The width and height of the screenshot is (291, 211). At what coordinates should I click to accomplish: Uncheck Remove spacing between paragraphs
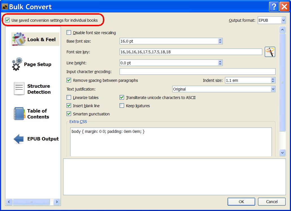(69, 80)
